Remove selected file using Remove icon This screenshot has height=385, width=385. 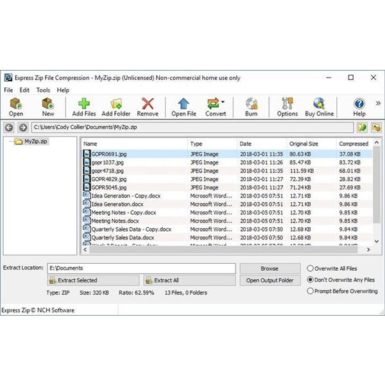pos(148,107)
